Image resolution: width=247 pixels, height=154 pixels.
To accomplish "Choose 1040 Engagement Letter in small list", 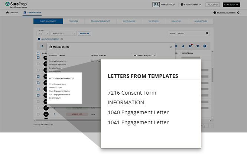I will tap(60, 91).
